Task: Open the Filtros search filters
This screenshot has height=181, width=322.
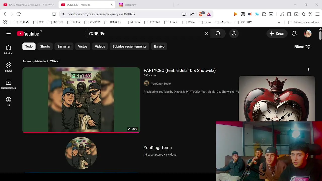Action: point(302,47)
